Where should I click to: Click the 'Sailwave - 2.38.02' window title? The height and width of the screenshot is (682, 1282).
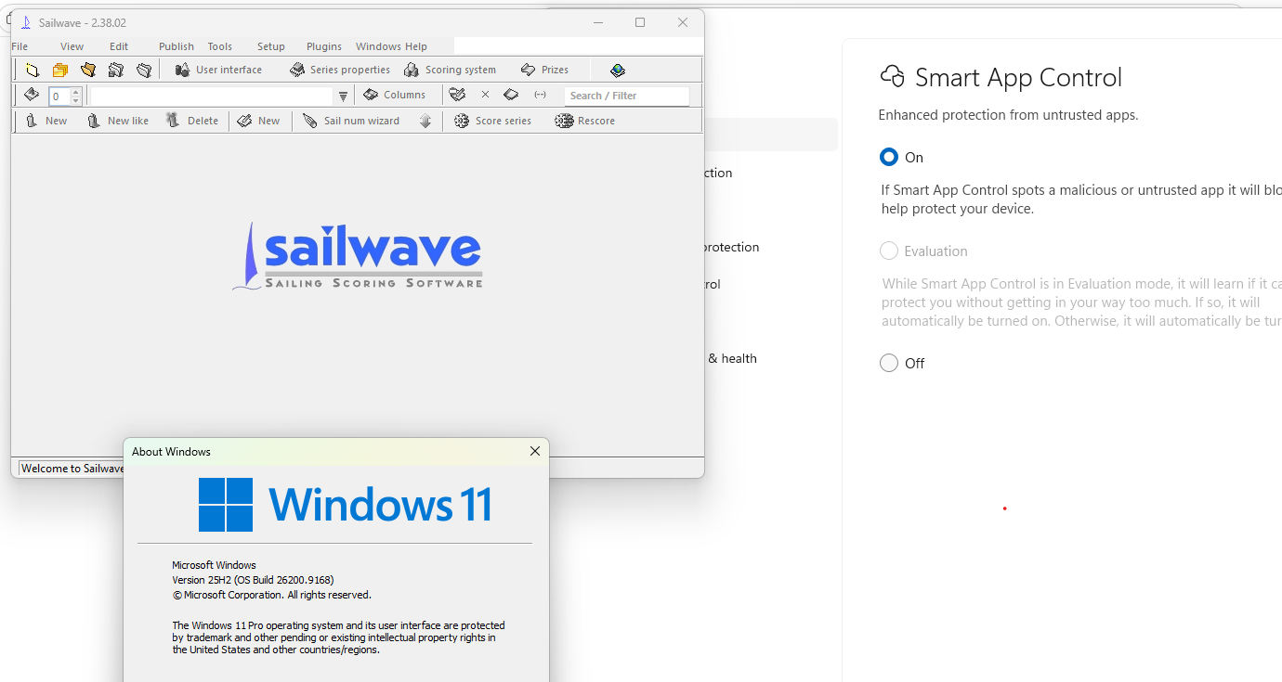(83, 22)
